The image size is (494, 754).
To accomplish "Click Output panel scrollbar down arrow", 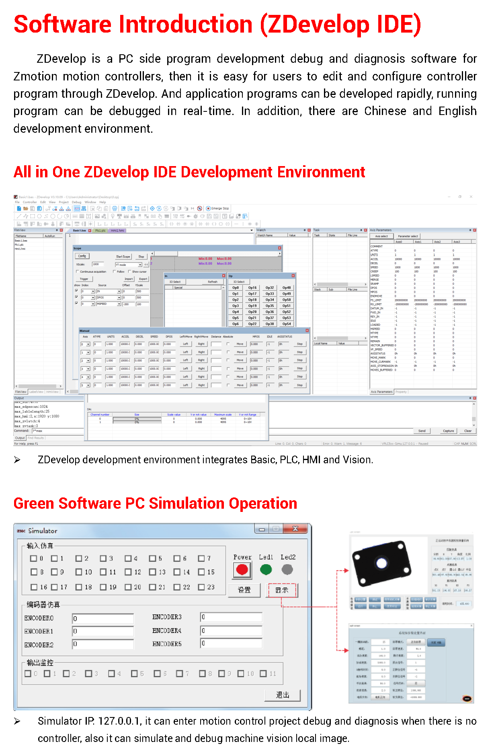I will pos(474,425).
